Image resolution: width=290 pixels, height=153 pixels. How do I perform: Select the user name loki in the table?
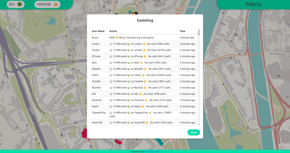pos(94,94)
